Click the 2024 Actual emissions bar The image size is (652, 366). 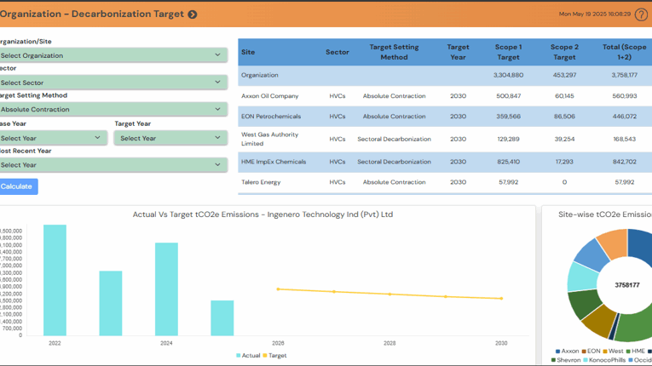click(166, 289)
